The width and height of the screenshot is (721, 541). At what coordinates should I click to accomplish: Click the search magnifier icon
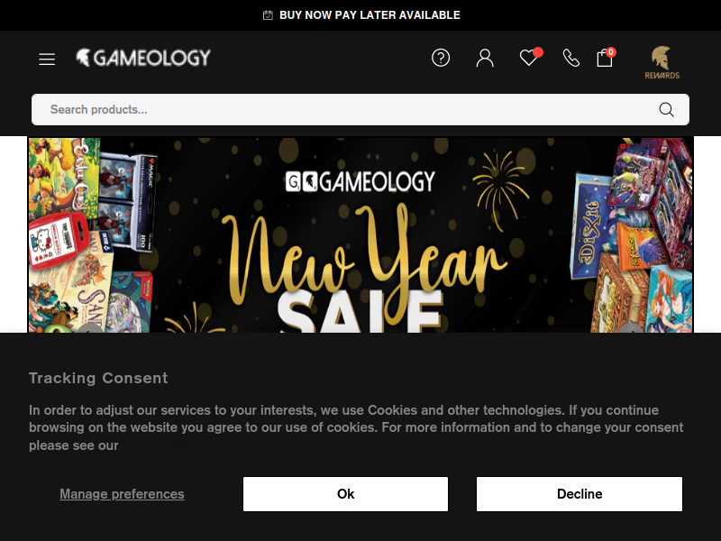666,109
